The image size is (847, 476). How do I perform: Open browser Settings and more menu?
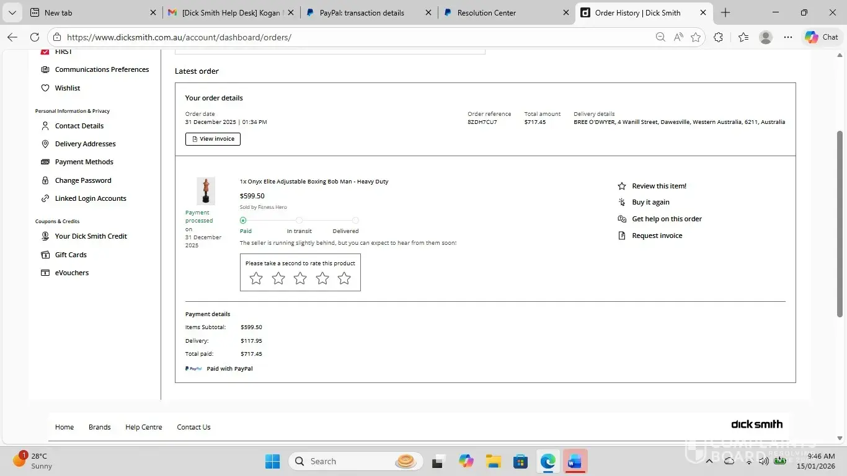click(787, 37)
